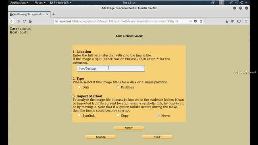Open Firefox hamburger menu
Image resolution: width=258 pixels, height=145 pixels.
click(246, 21)
